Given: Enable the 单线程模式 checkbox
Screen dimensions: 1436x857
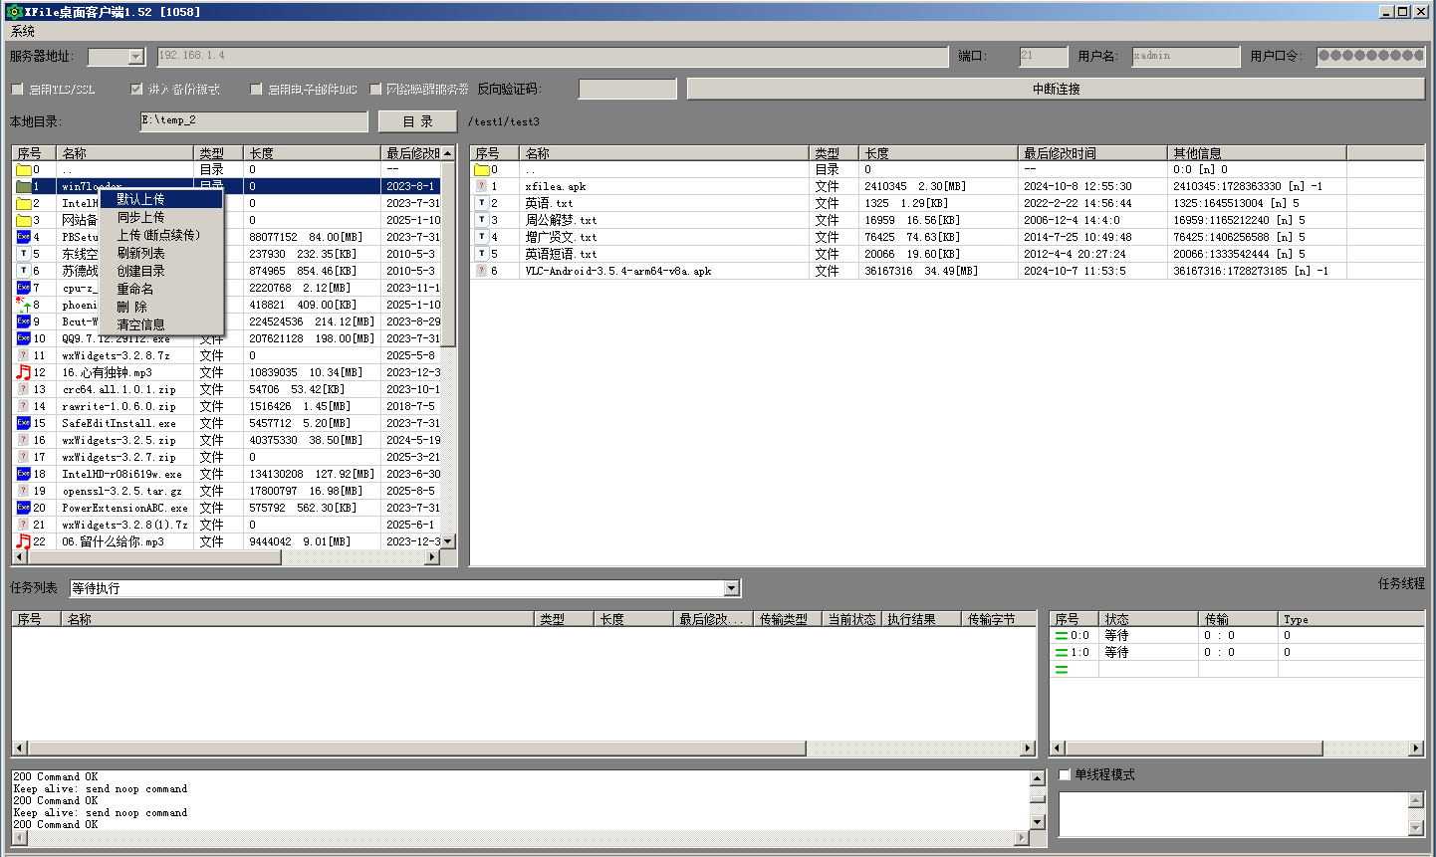Looking at the screenshot, I should (1065, 774).
